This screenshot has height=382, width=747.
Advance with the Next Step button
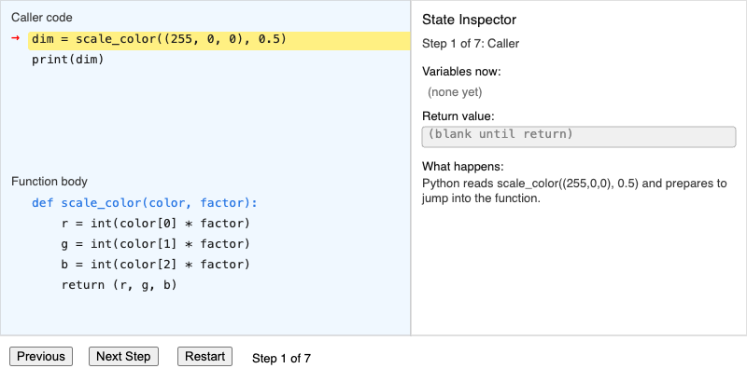pos(123,356)
